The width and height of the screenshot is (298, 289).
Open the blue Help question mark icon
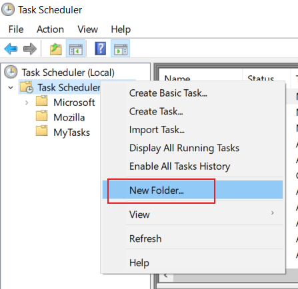click(x=100, y=49)
